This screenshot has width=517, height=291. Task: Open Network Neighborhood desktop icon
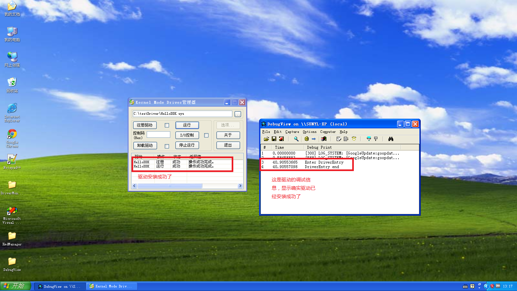pyautogui.click(x=12, y=59)
